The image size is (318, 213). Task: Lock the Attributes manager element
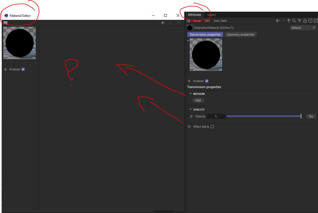[305, 21]
